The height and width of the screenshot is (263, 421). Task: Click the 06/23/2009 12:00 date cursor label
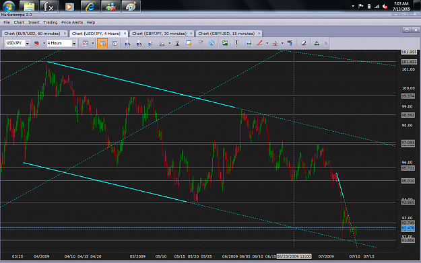pyautogui.click(x=294, y=256)
